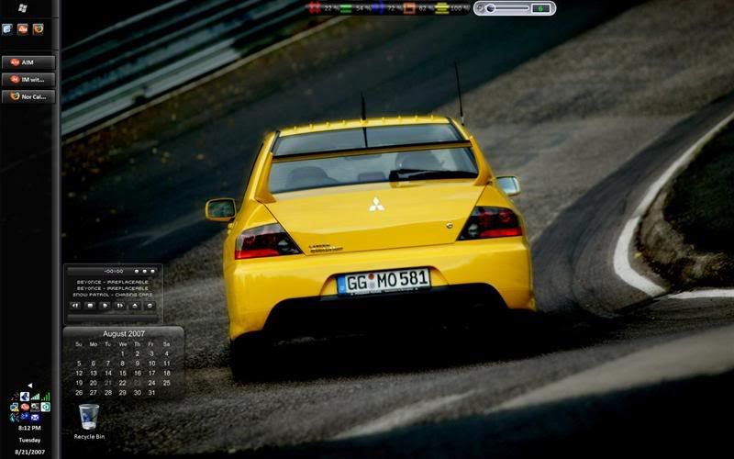Click the volume slider knob
This screenshot has width=734, height=459.
click(x=491, y=8)
